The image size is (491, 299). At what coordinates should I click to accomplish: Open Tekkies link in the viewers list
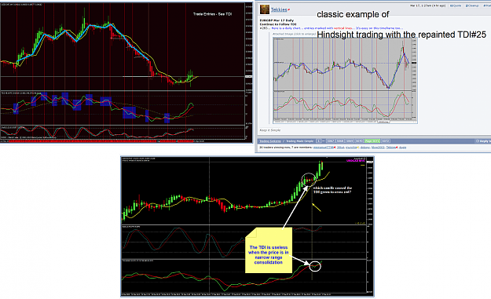click(390, 148)
